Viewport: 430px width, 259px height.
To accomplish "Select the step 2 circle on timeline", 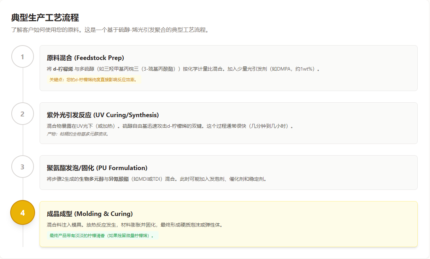I will [x=23, y=114].
